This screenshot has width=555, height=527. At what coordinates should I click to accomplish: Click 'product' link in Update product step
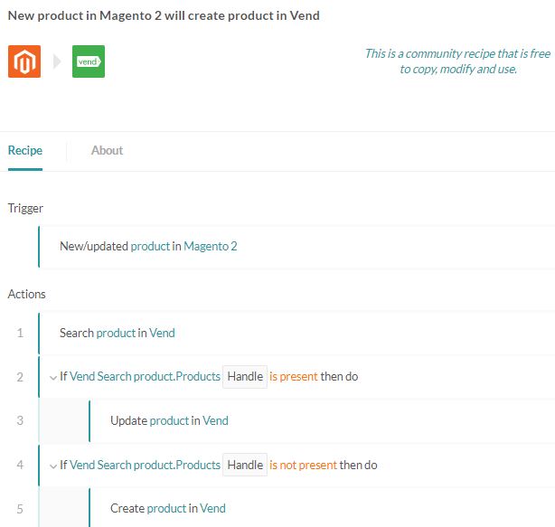click(x=169, y=421)
